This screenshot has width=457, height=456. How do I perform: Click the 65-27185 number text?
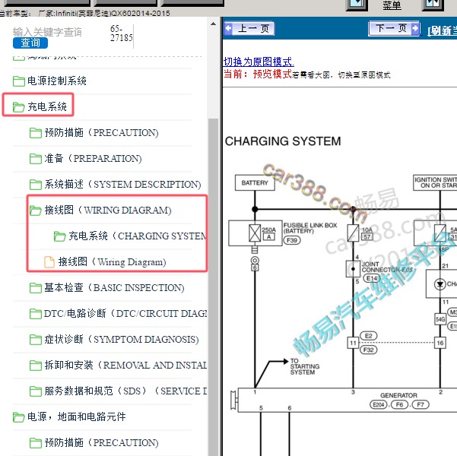coord(121,33)
